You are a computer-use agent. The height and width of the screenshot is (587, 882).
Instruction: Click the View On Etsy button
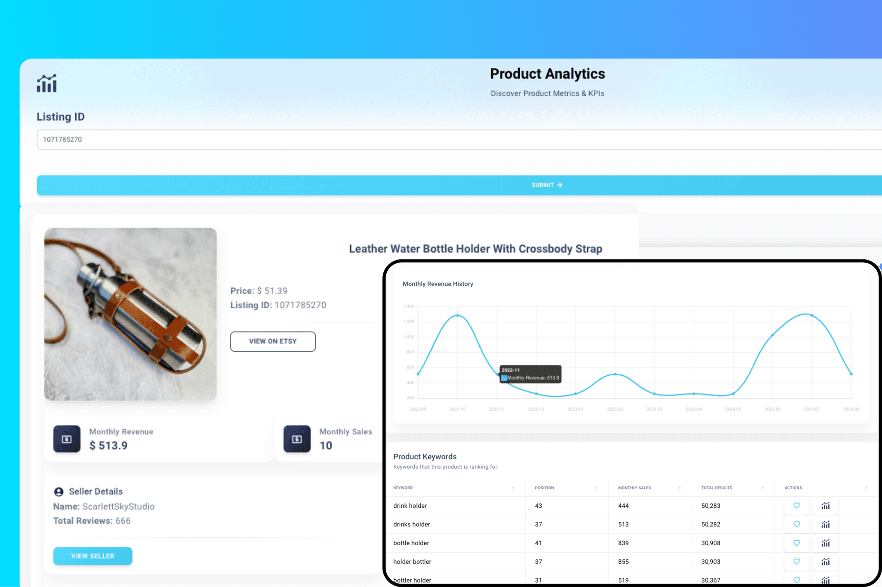tap(273, 341)
